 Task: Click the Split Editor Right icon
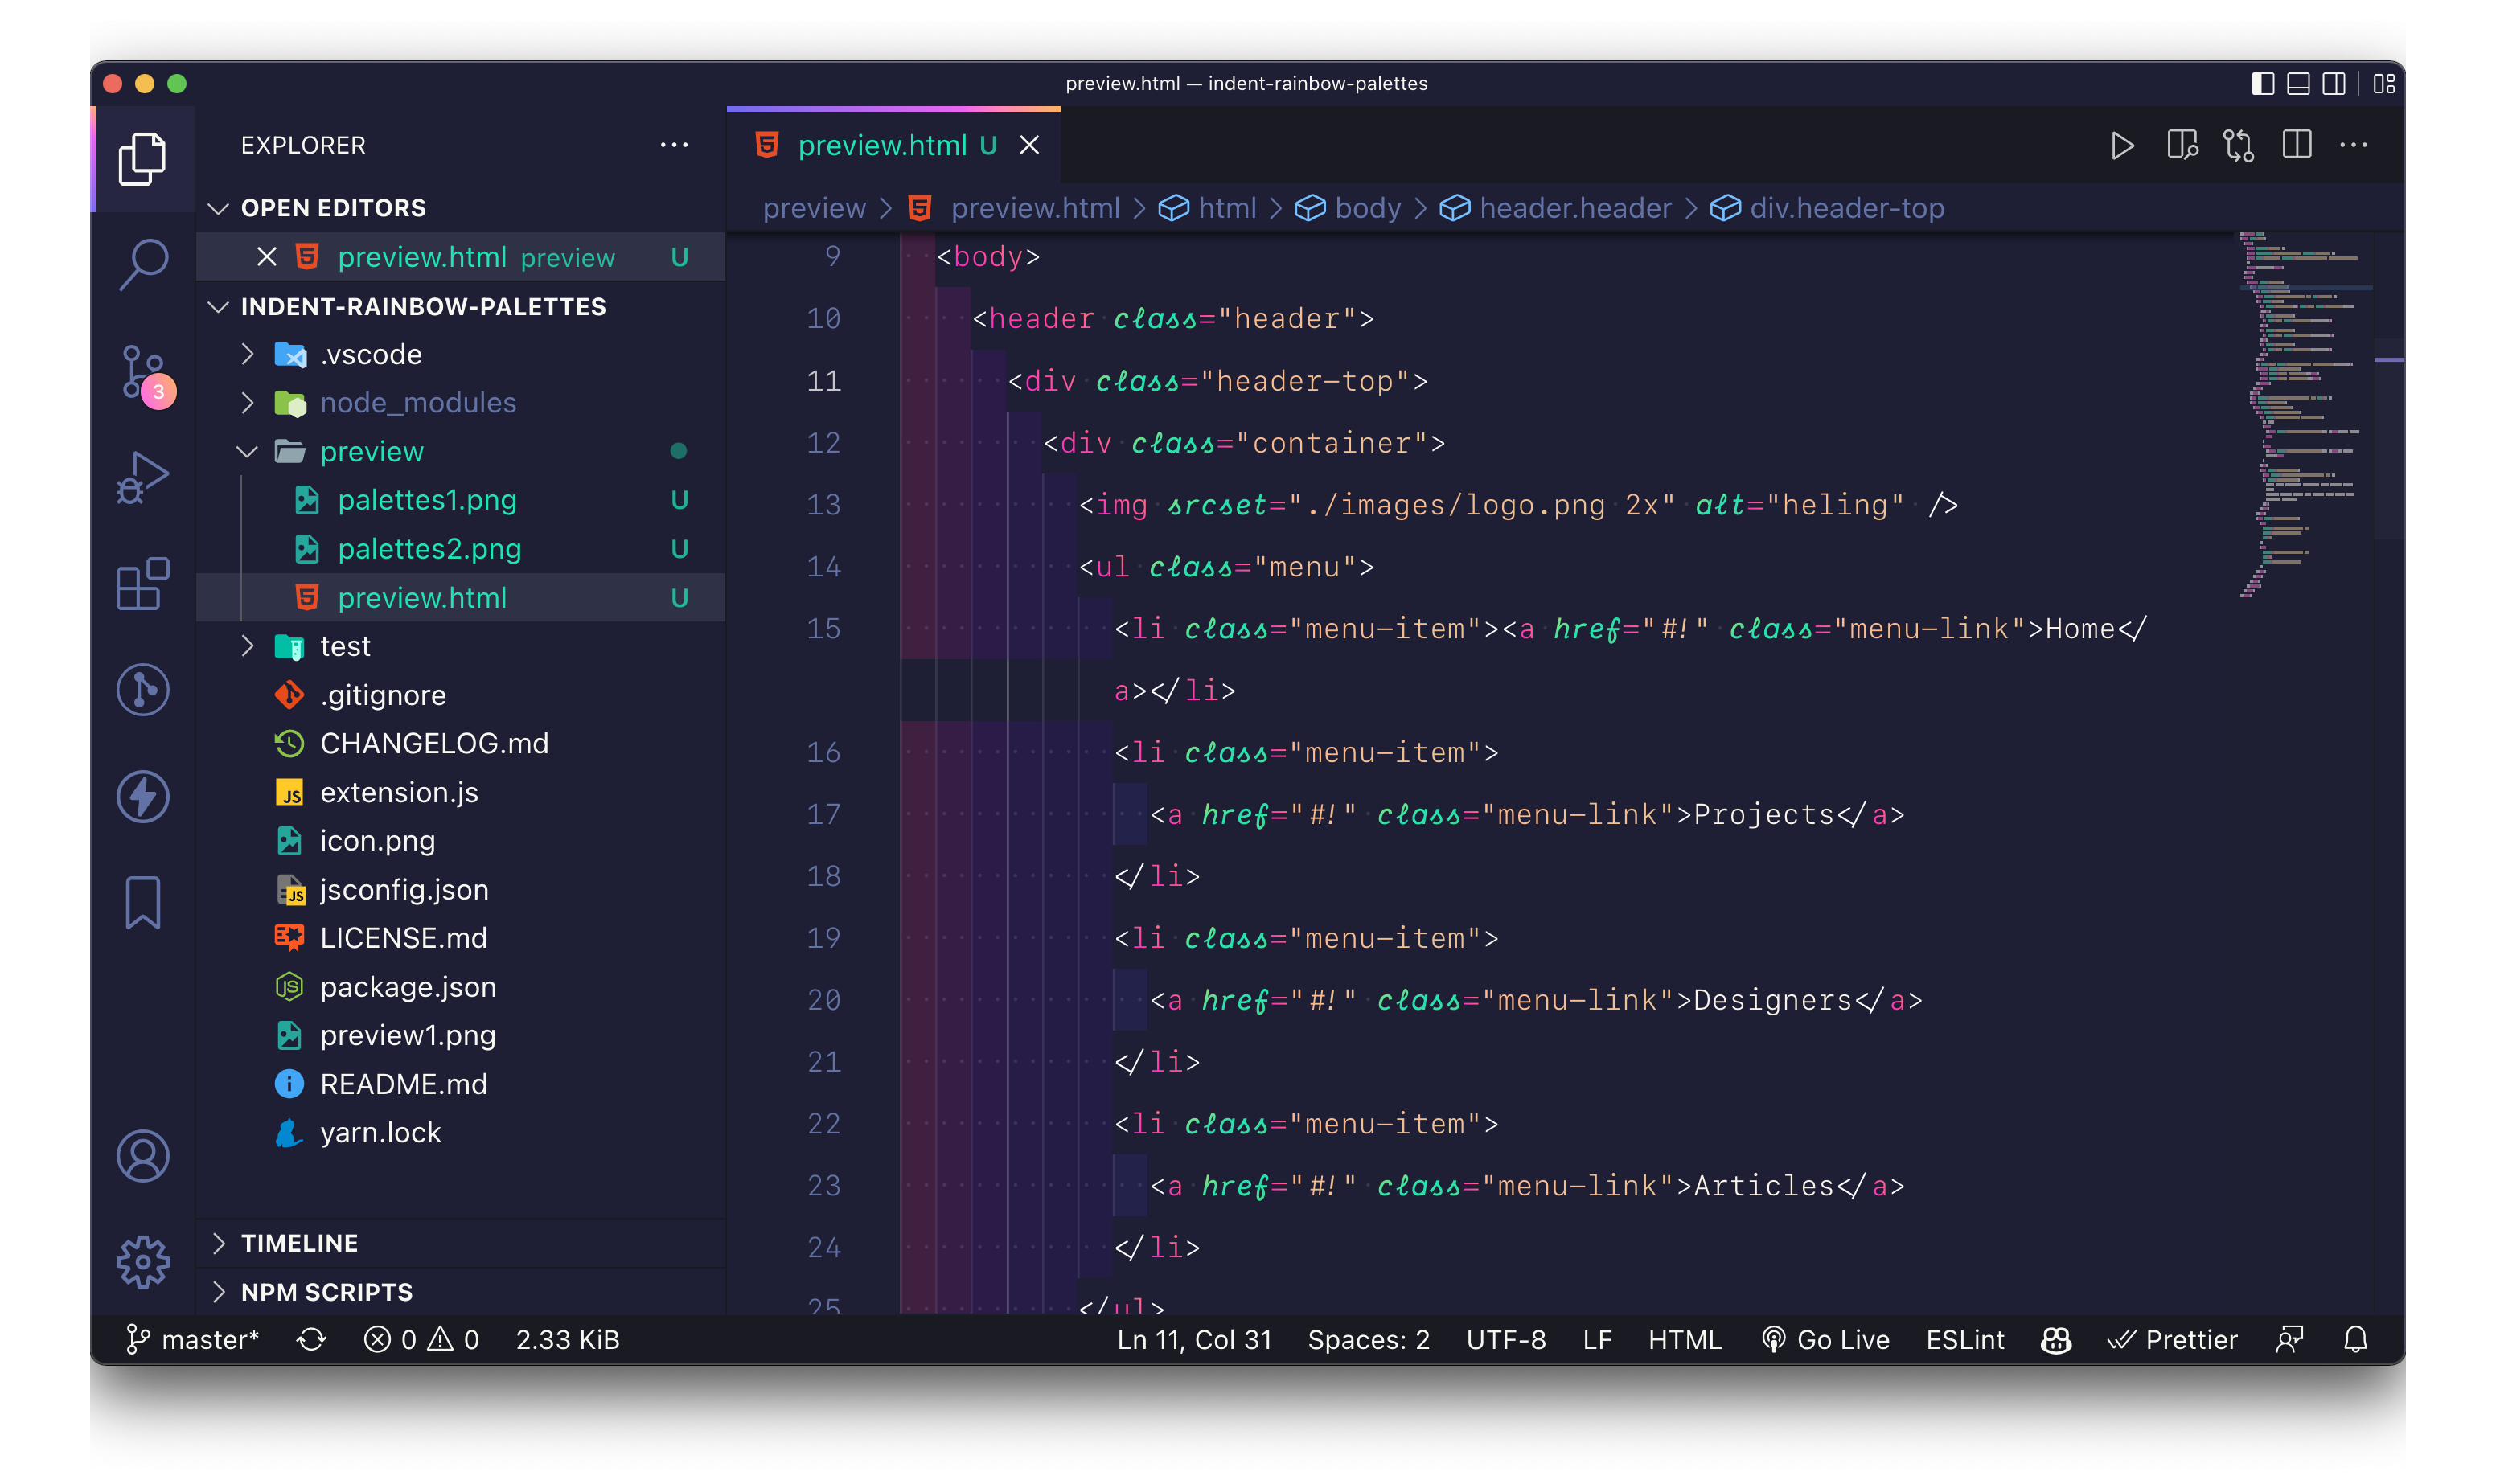pos(2297,146)
